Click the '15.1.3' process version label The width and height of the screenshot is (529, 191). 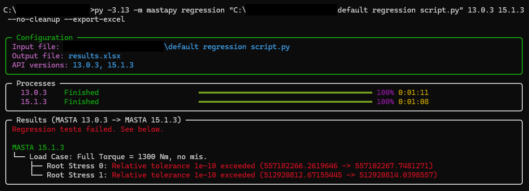[34, 101]
